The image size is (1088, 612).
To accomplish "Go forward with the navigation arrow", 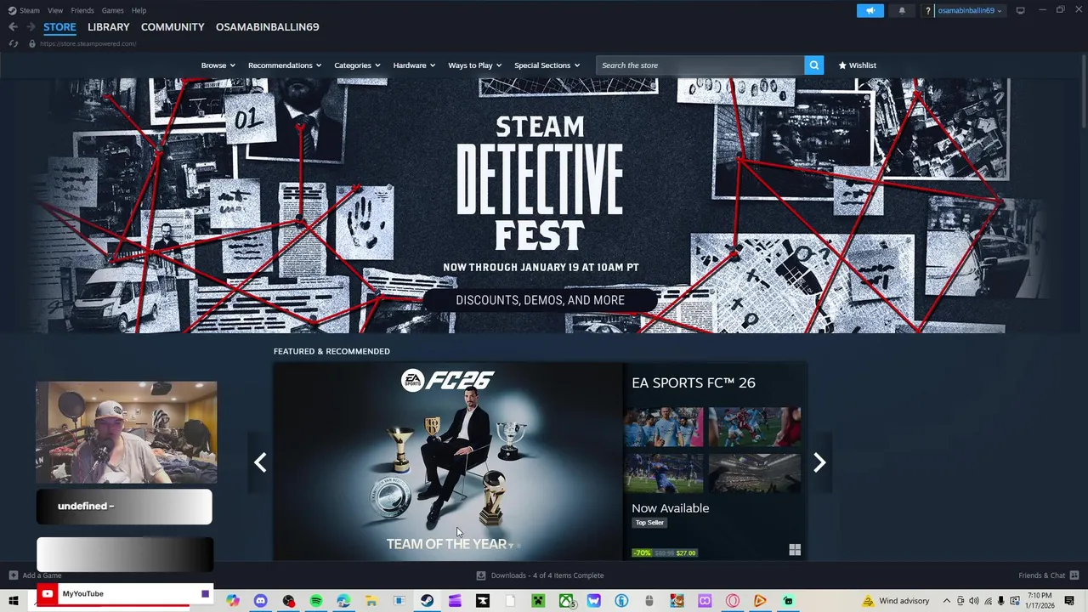I will 31,27.
